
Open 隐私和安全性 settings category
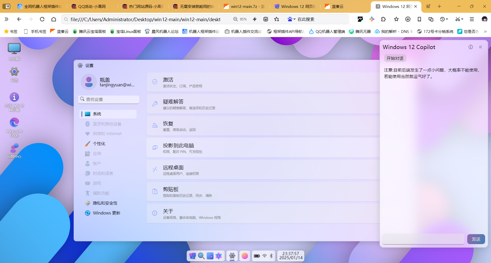[x=108, y=203]
